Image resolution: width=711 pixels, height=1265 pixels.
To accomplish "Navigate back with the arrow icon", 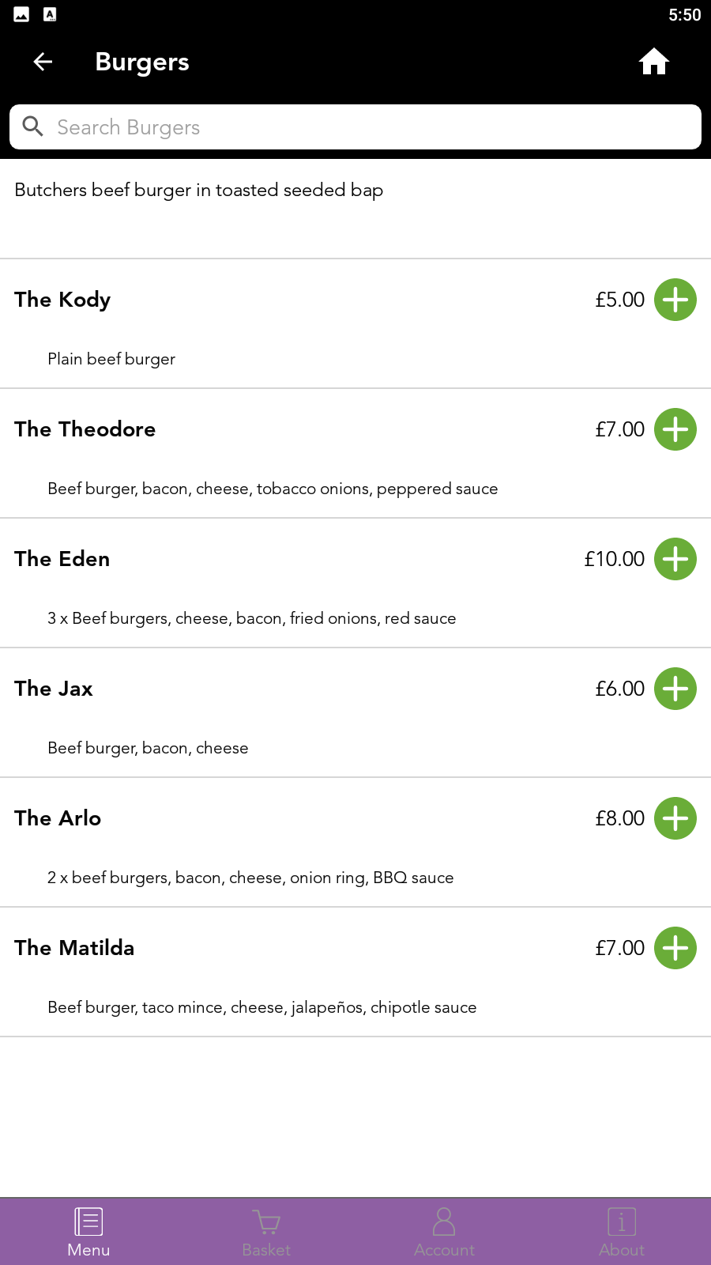I will [43, 62].
